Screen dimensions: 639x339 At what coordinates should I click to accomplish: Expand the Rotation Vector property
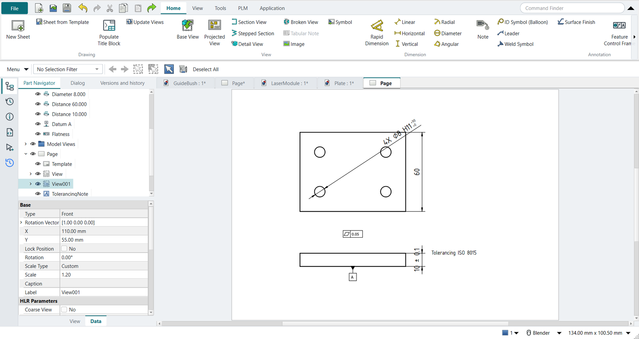pos(21,223)
